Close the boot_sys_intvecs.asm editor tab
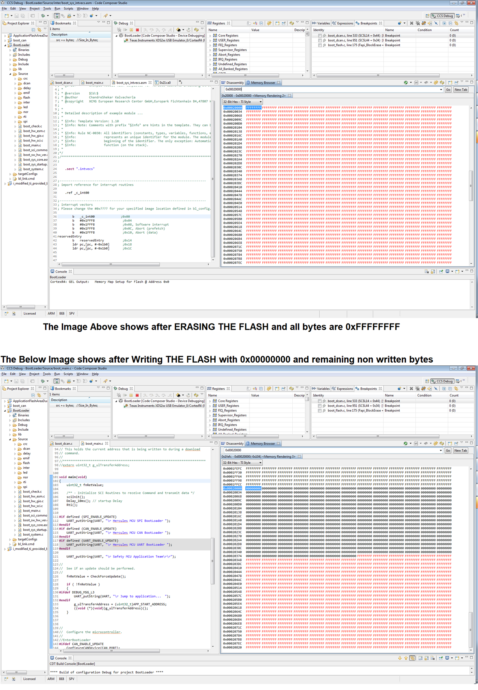Viewport: 478px width, 690px height. [150, 83]
